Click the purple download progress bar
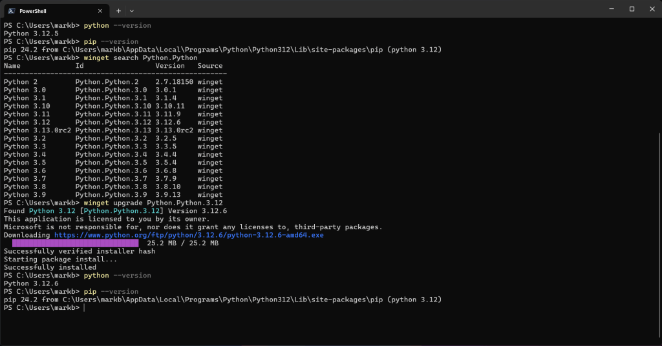 [75, 243]
